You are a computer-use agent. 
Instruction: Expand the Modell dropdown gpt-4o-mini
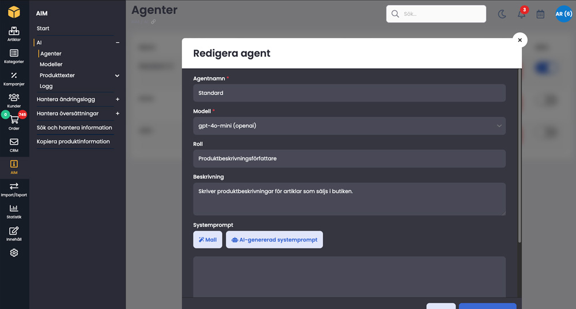(x=349, y=126)
